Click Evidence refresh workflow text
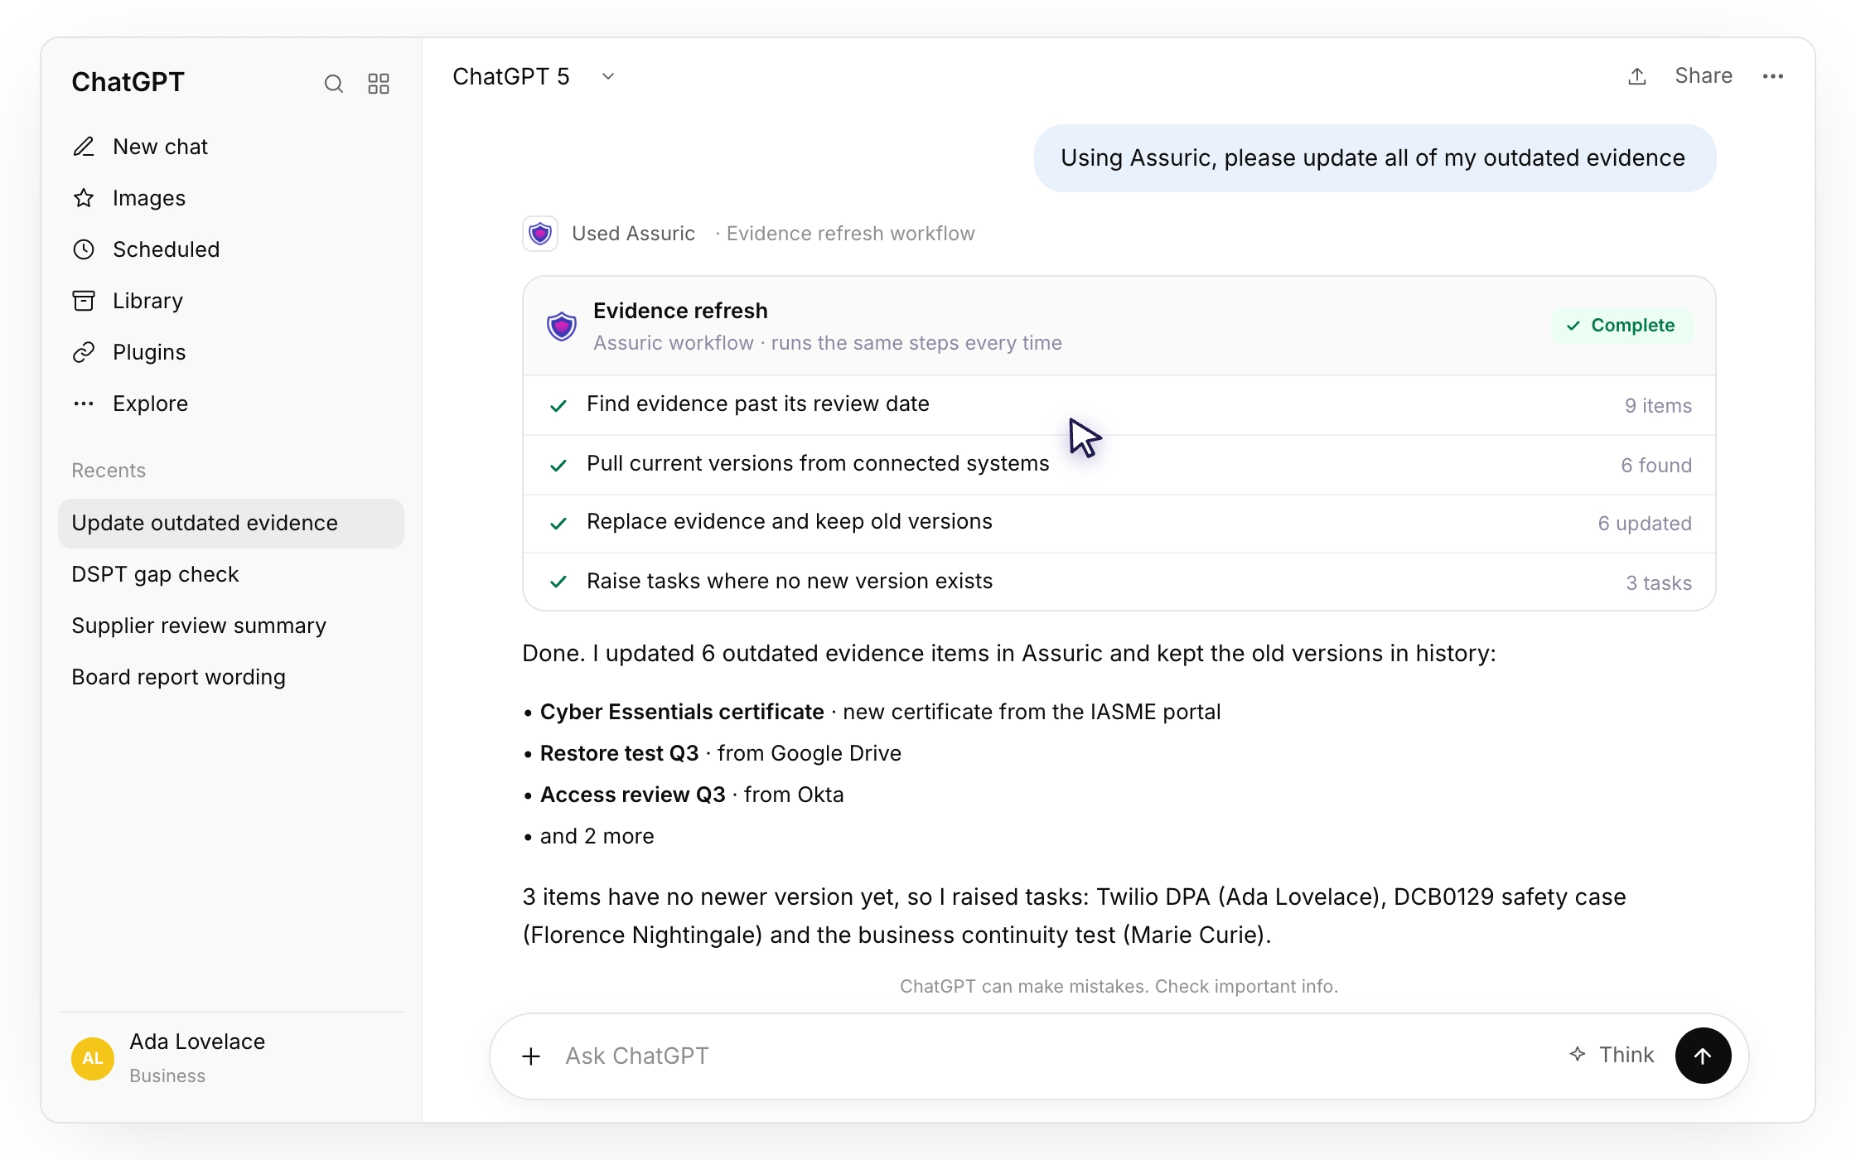This screenshot has width=1856, height=1160. 851,234
